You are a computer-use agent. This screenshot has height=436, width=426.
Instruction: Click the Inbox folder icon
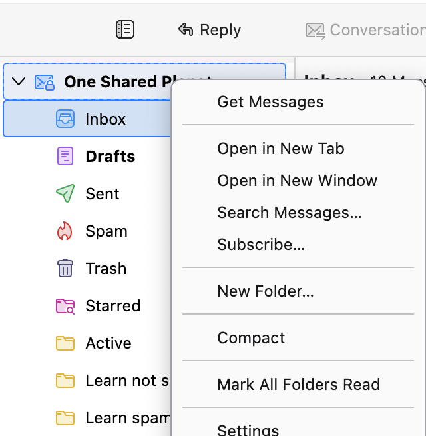click(x=65, y=119)
